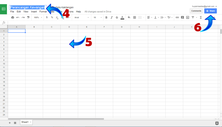The width and height of the screenshot is (222, 127).
Task: Format as currency with dollar icon
Action: coord(47,18)
